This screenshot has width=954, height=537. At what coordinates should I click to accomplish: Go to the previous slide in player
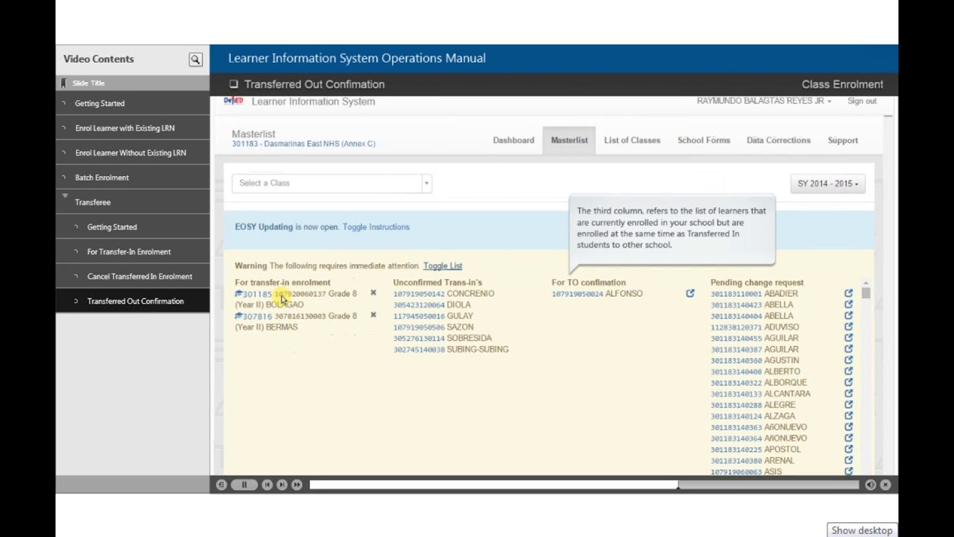[x=268, y=485]
